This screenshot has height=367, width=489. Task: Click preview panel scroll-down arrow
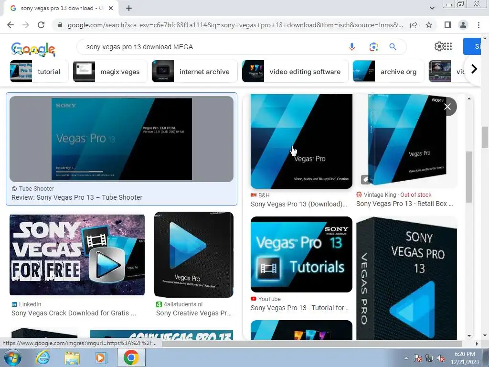[x=469, y=336]
